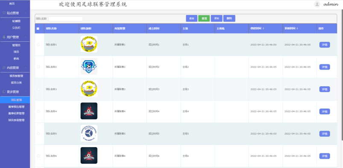This screenshot has height=168, width=343.
Task: Collapse the 更多管理 menu arrow
Action: [x=26, y=92]
